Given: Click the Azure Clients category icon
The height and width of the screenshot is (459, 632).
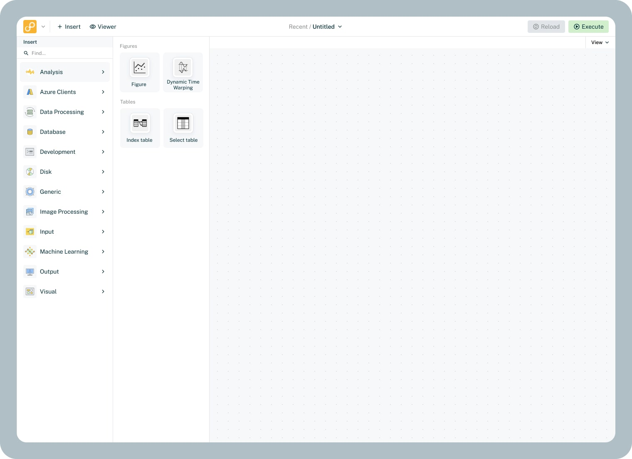Looking at the screenshot, I should click(x=30, y=92).
